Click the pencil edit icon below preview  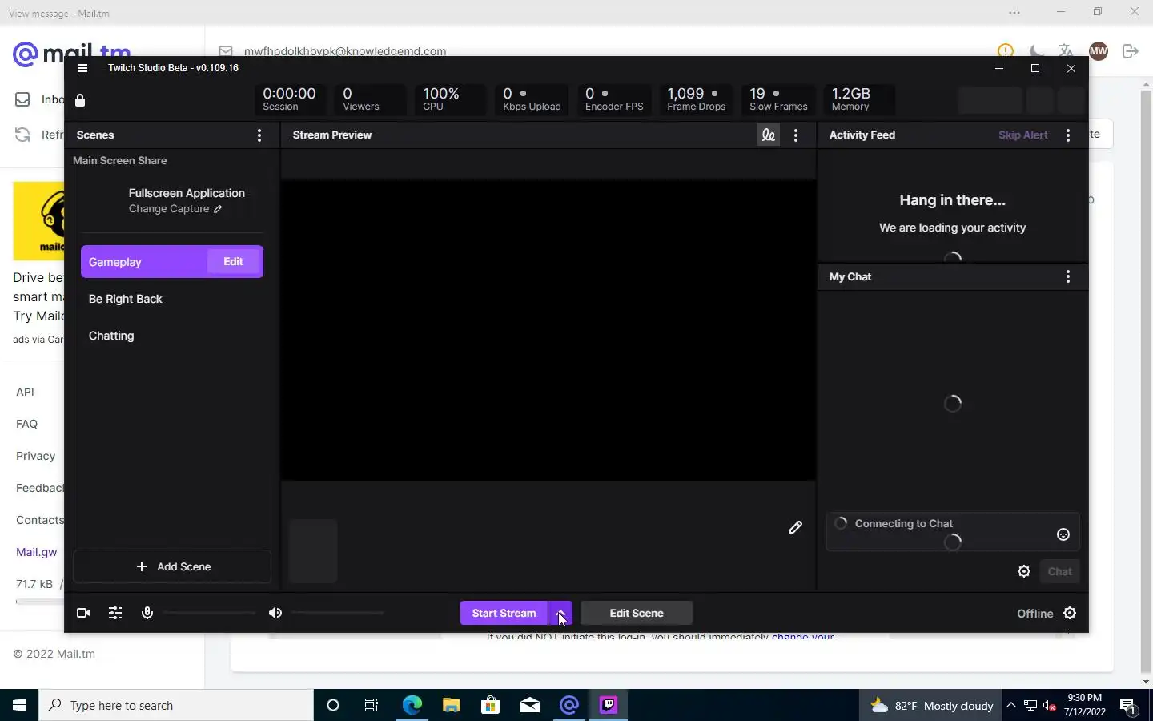(795, 527)
